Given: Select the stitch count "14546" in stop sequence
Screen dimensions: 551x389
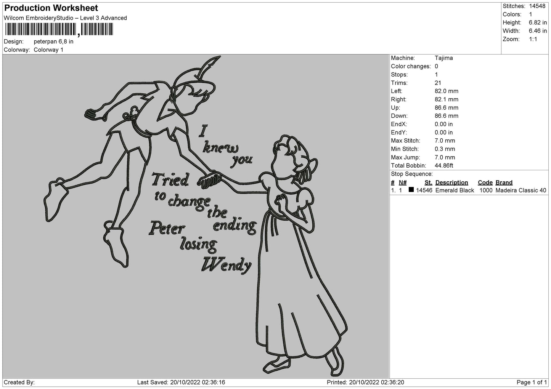Looking at the screenshot, I should [x=424, y=190].
